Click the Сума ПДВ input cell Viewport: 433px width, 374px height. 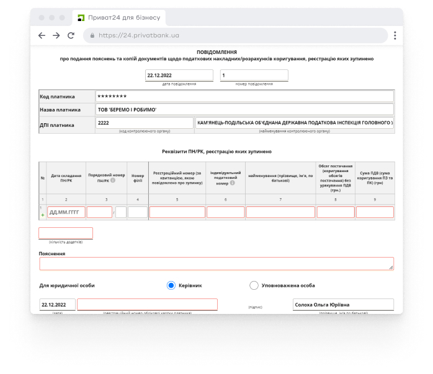point(375,212)
